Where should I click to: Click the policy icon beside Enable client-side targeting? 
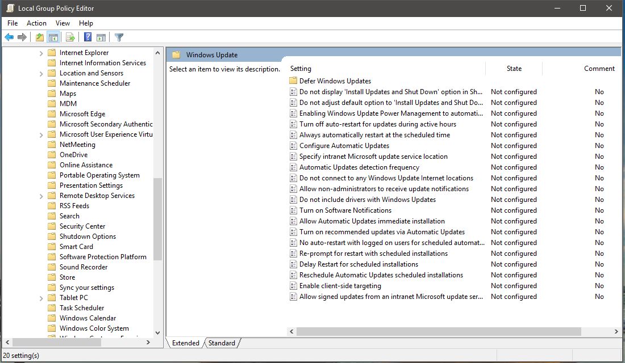click(293, 286)
